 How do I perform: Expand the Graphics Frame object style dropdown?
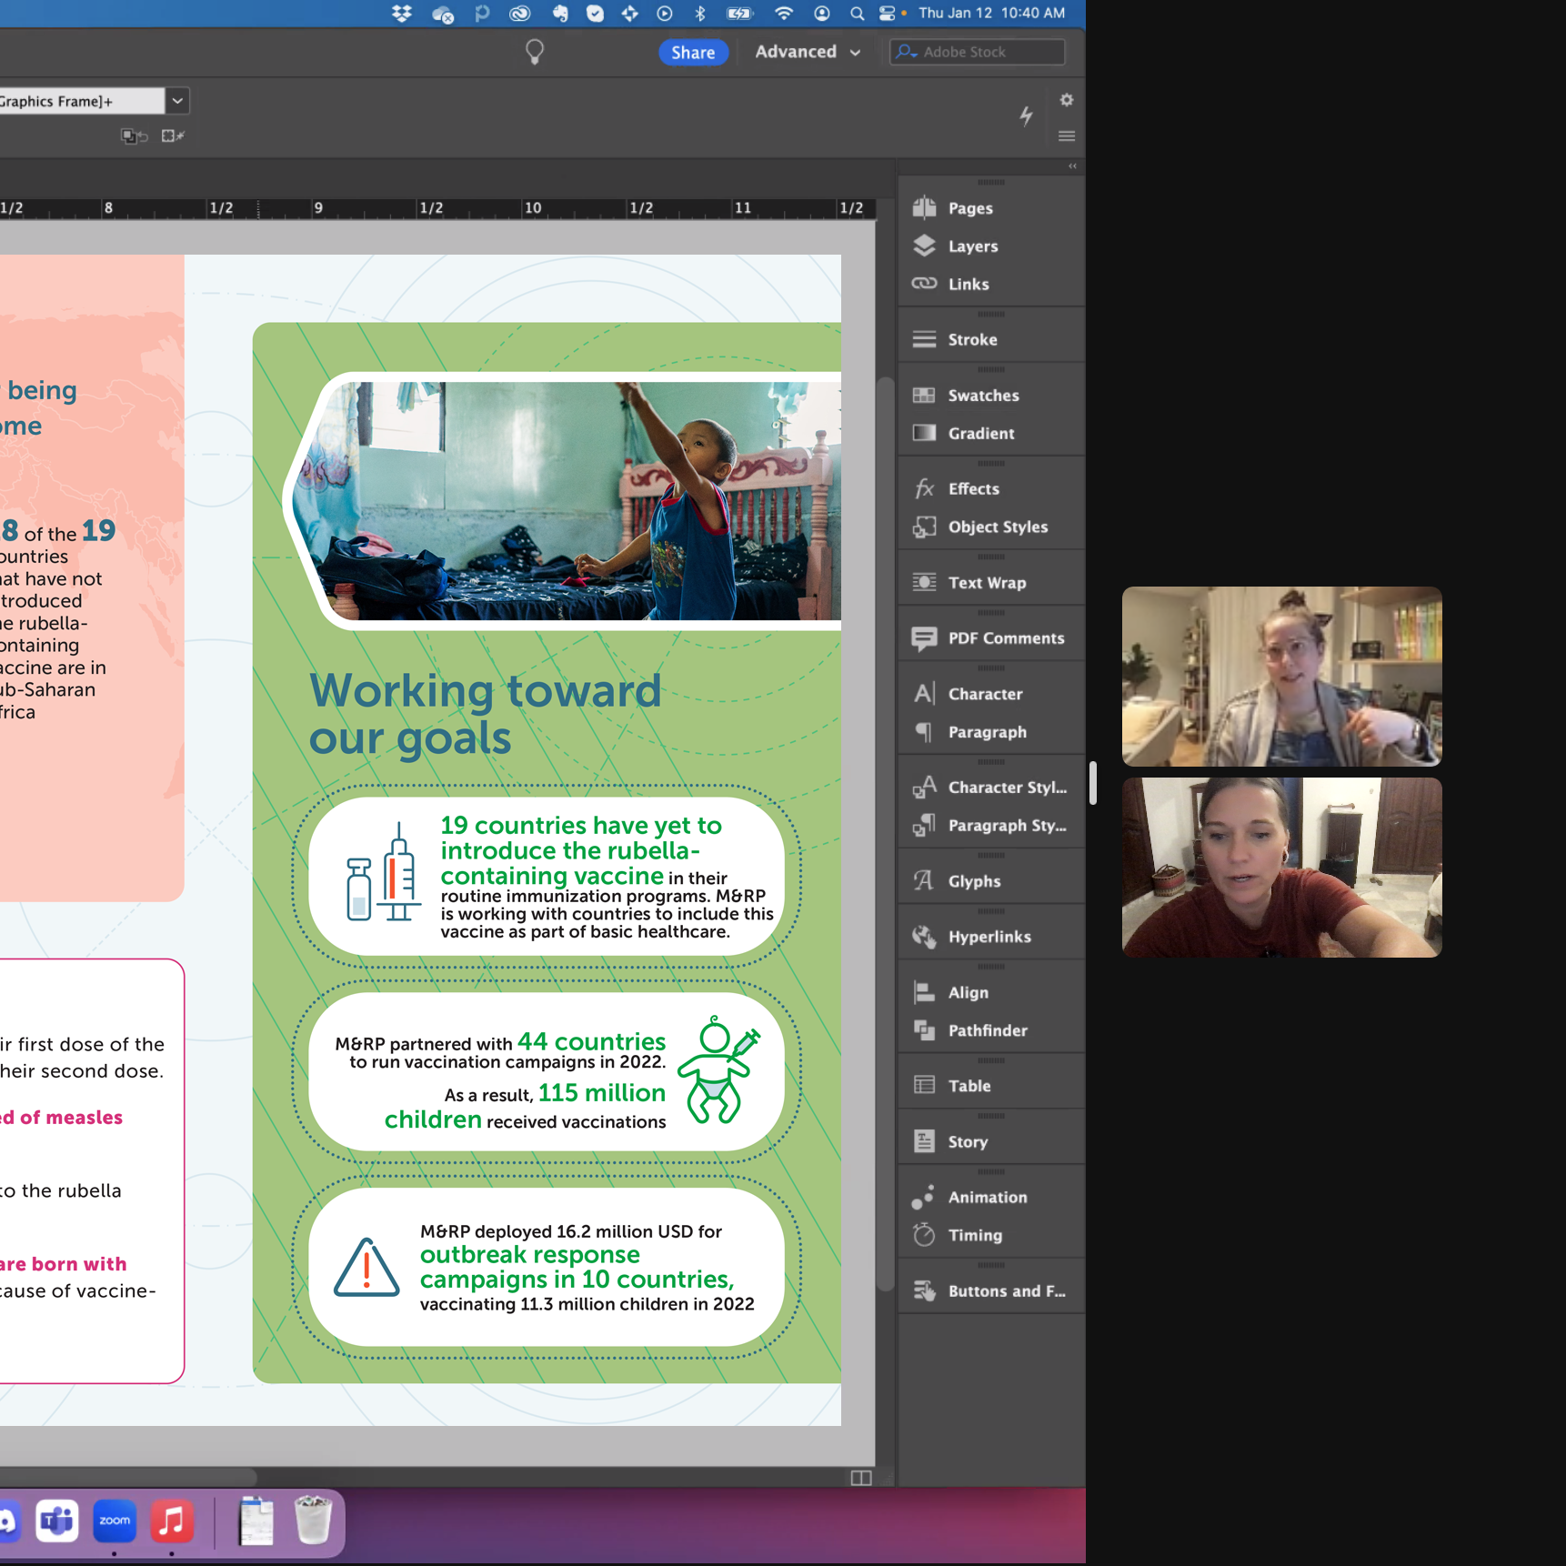tap(177, 101)
